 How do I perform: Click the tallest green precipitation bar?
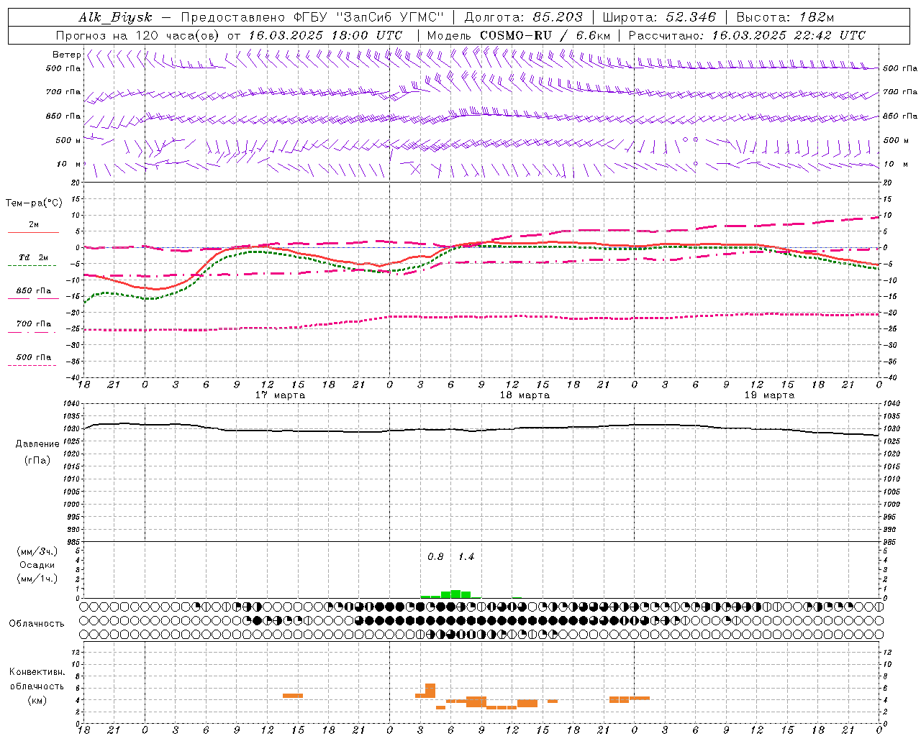click(455, 594)
